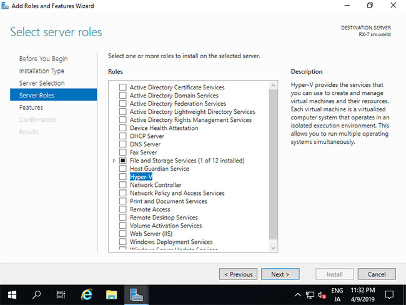The image size is (406, 305).
Task: Go to the Features step
Action: tap(31, 107)
